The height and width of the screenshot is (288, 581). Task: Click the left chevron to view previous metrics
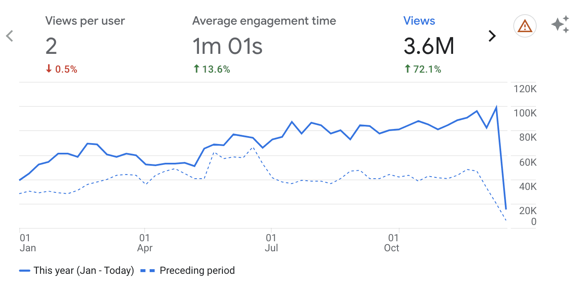coord(9,36)
